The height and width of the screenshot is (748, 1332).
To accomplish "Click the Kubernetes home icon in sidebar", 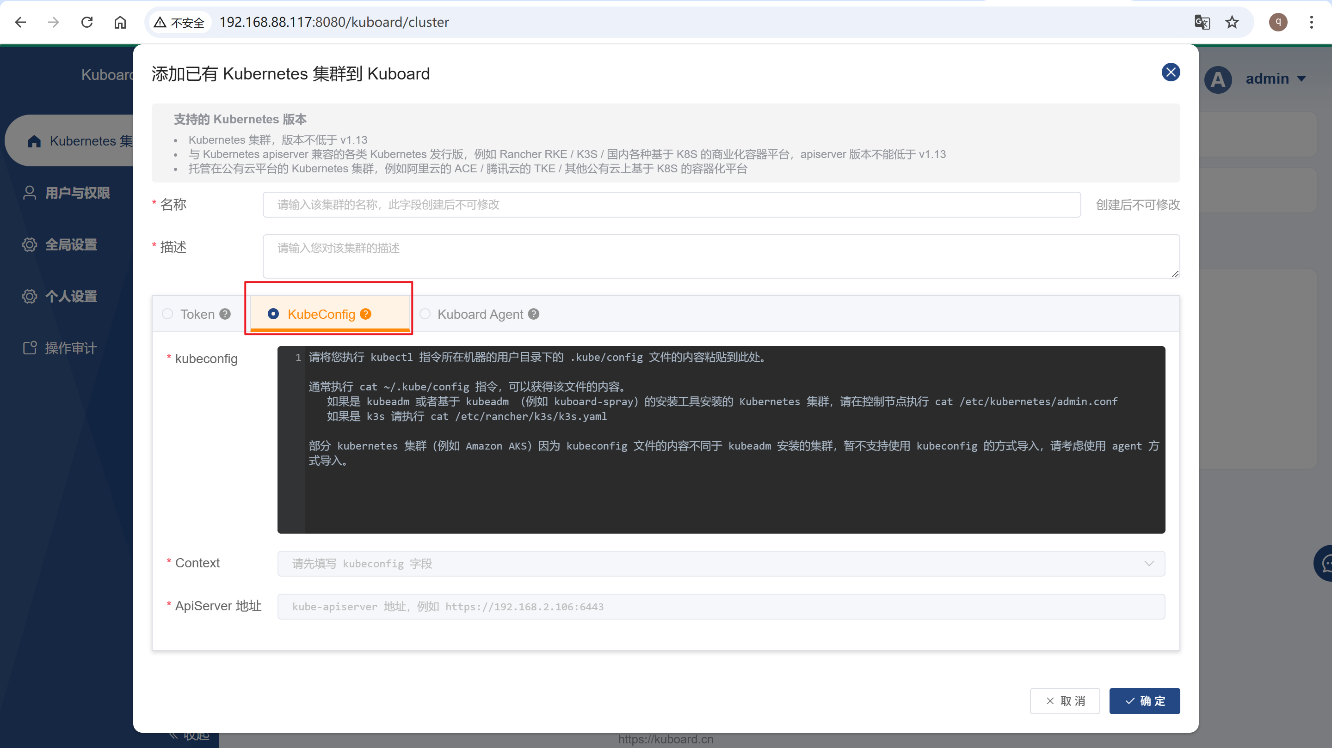I will tap(34, 141).
